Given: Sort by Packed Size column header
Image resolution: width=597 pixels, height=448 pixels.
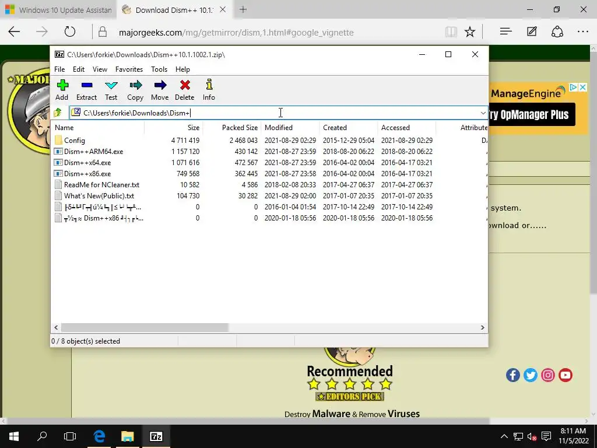Looking at the screenshot, I should pos(232,128).
